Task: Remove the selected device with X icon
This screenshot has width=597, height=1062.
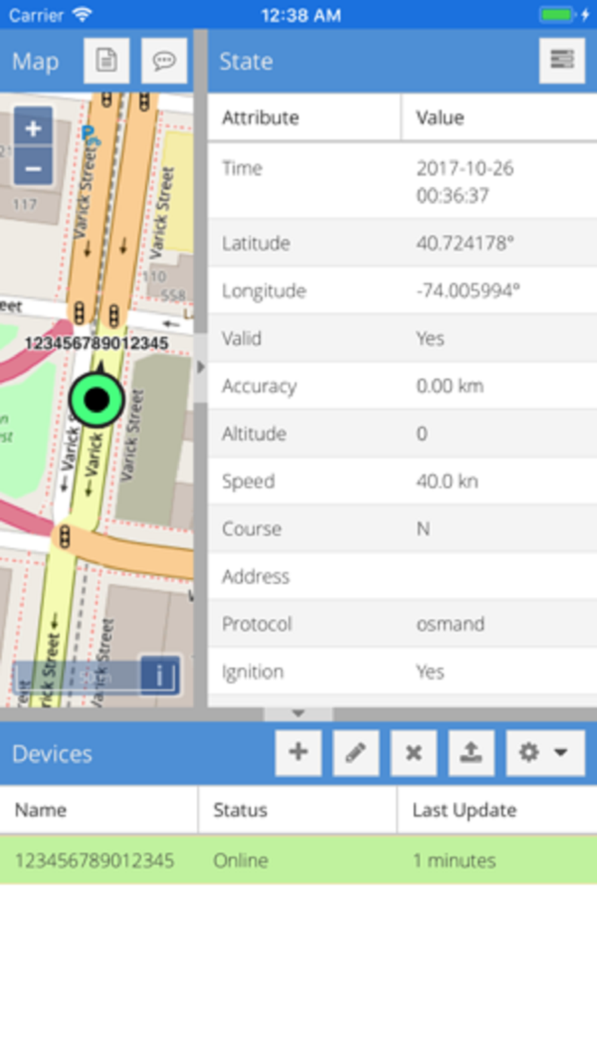Action: [414, 753]
